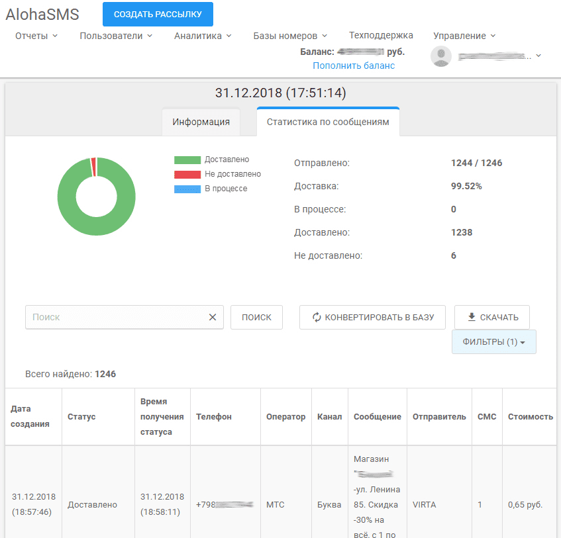
Task: Click the user avatar icon
Action: [441, 56]
